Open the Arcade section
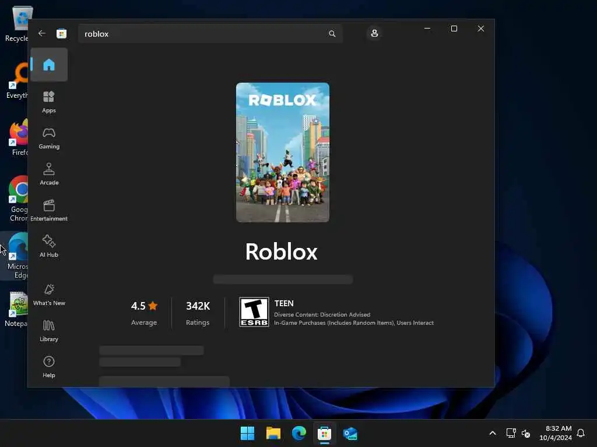The width and height of the screenshot is (597, 447). pyautogui.click(x=49, y=174)
